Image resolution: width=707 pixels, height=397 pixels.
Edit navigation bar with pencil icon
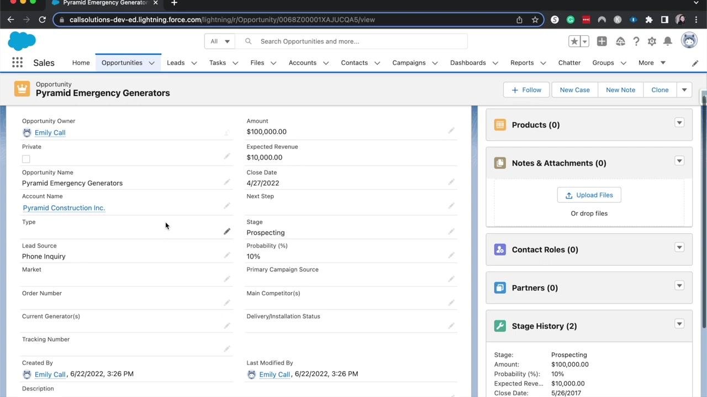[695, 63]
